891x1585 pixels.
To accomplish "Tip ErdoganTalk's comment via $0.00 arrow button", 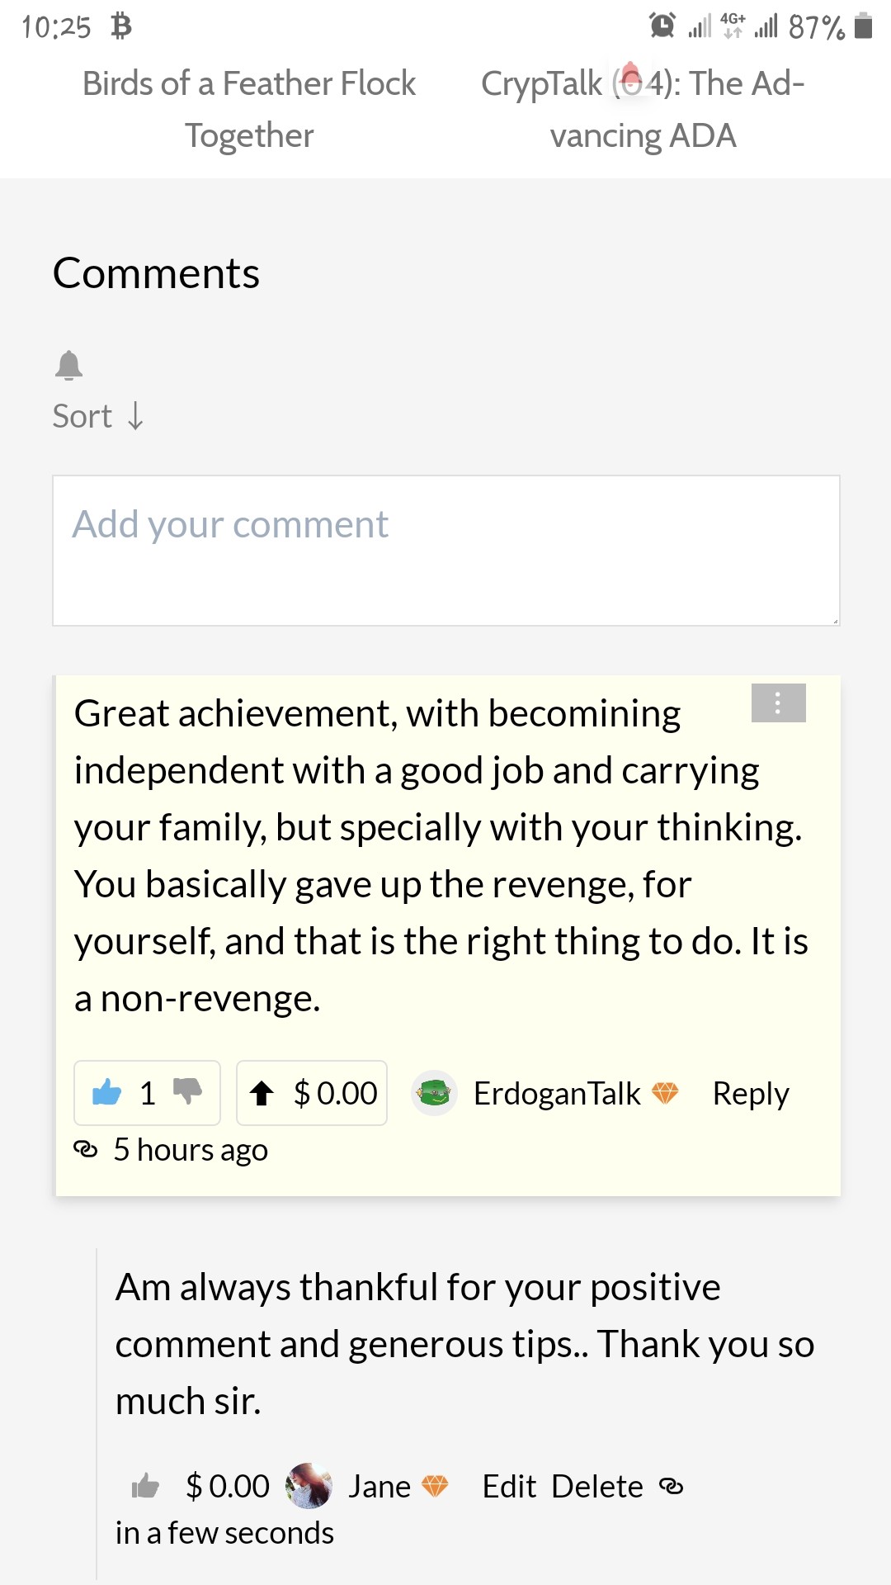I will pos(312,1093).
